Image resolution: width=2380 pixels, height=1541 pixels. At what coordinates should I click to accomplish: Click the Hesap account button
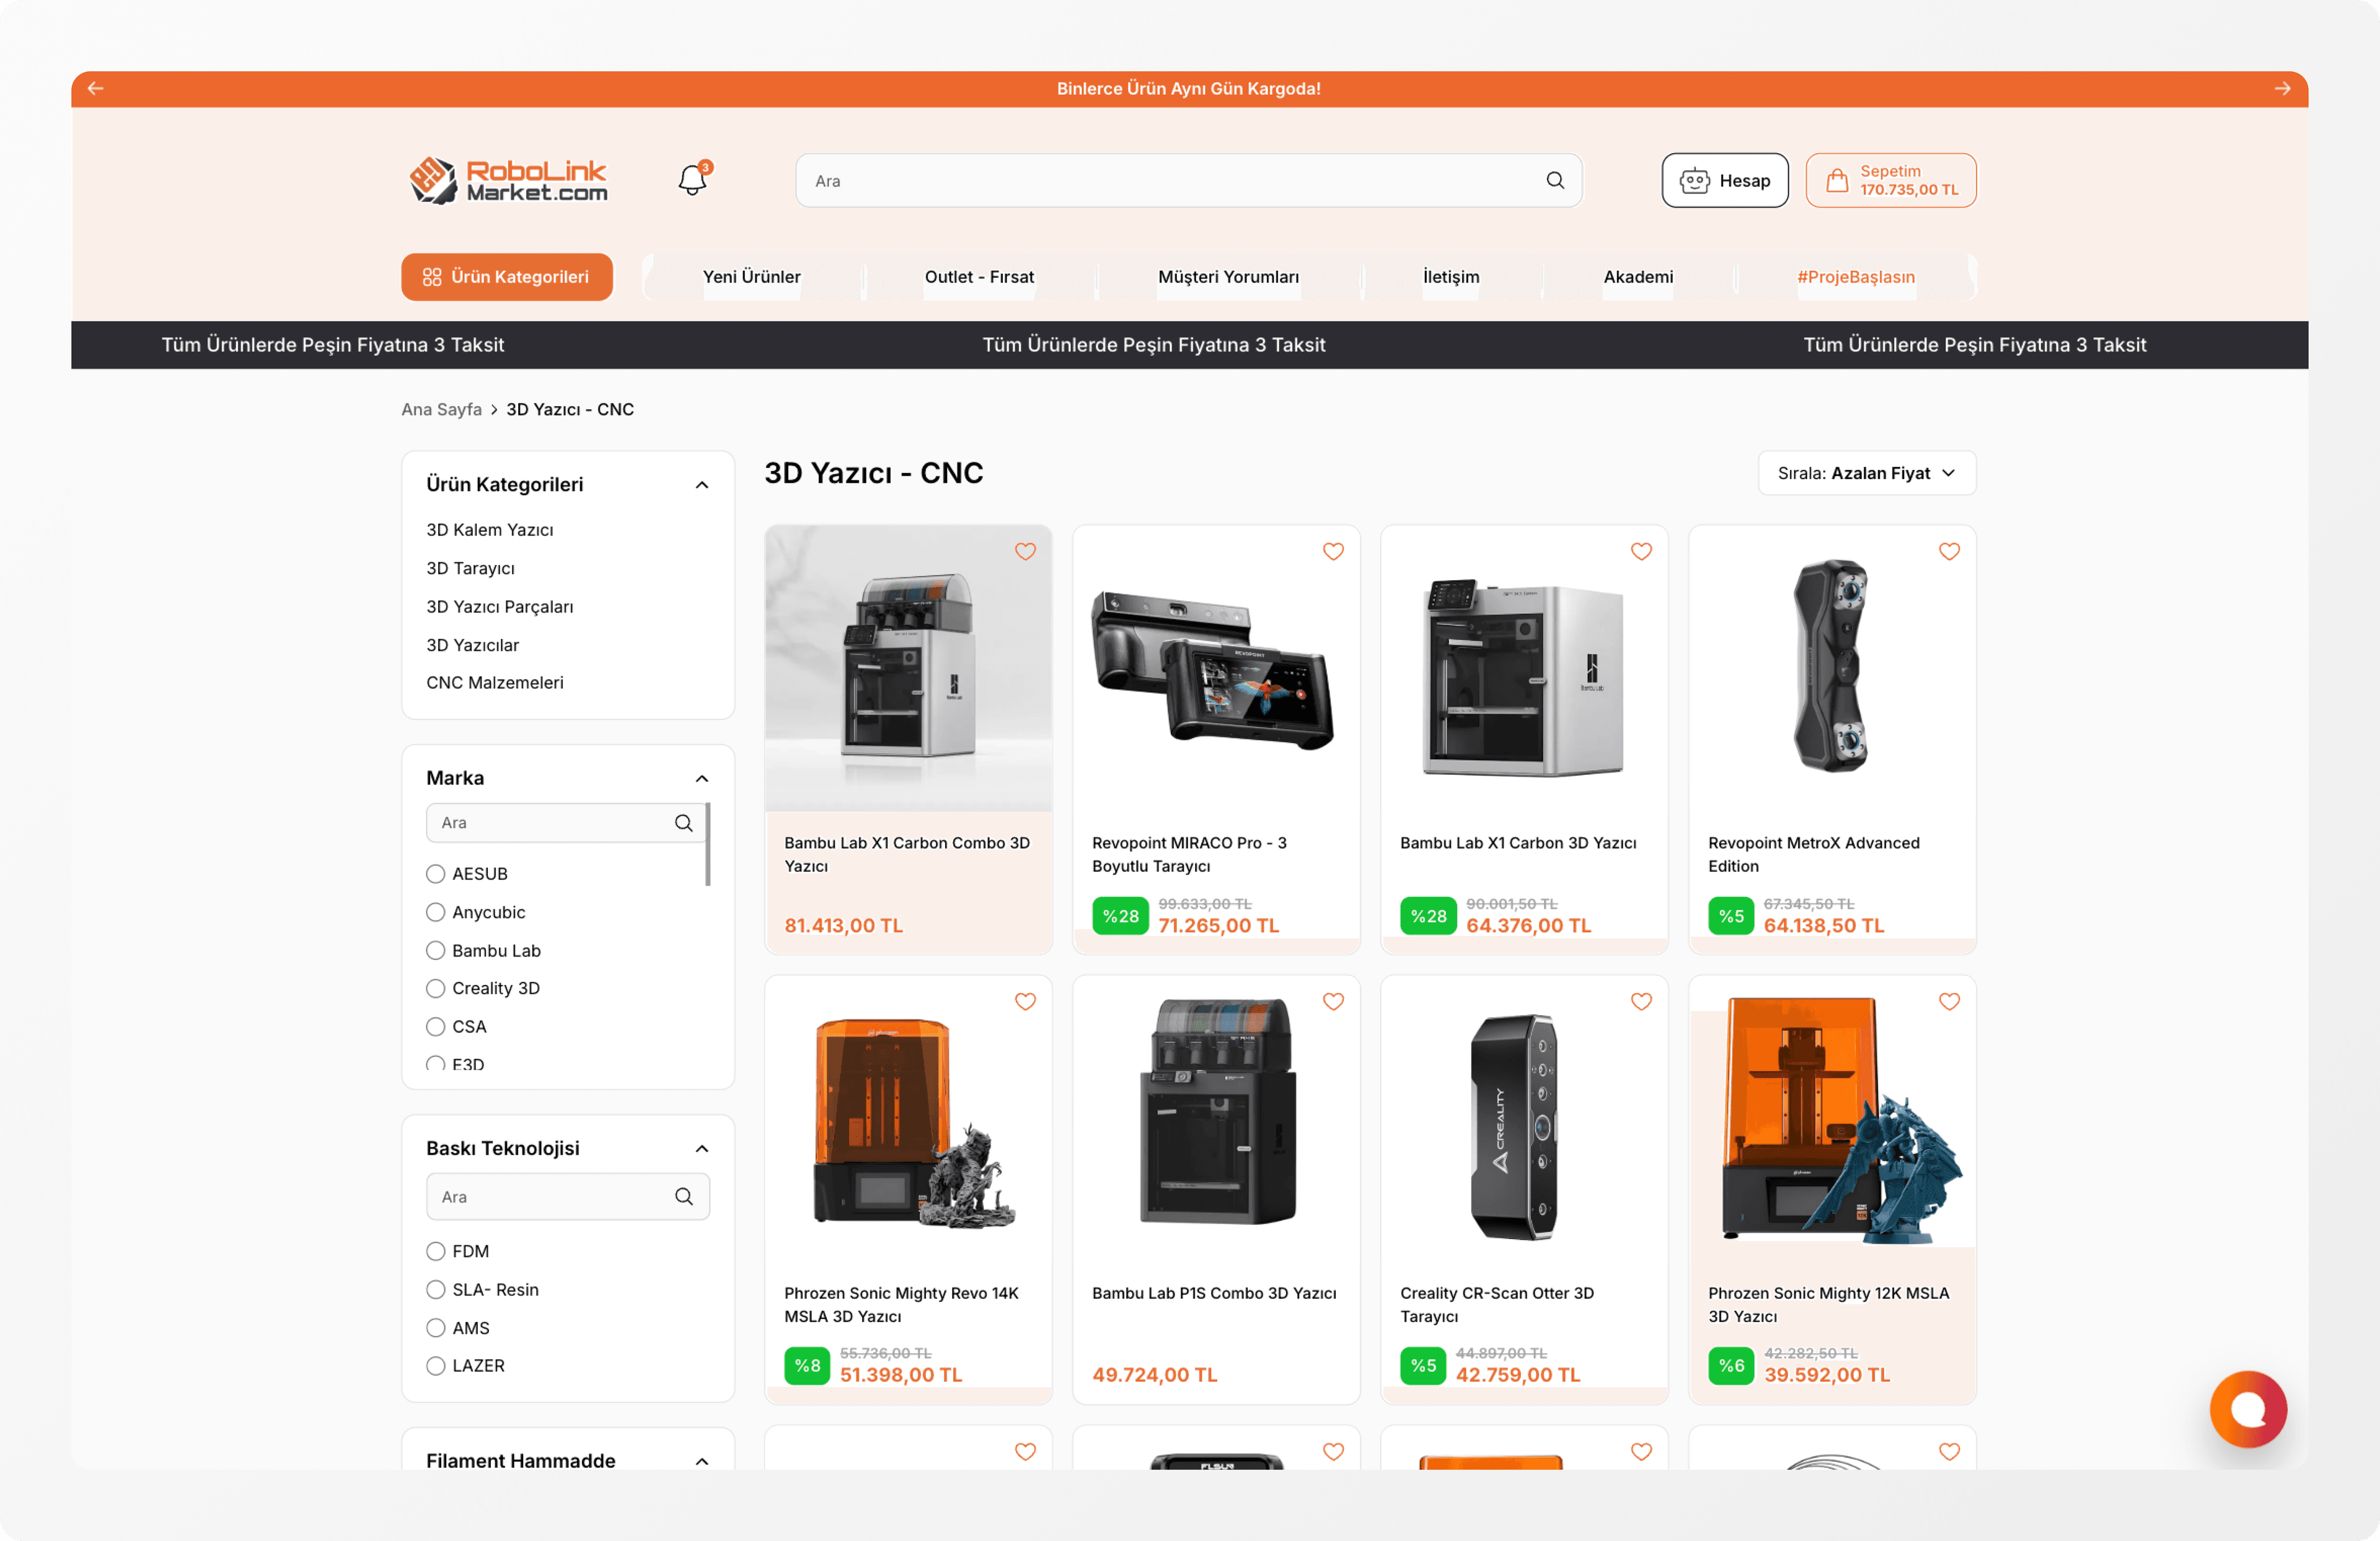point(1724,181)
